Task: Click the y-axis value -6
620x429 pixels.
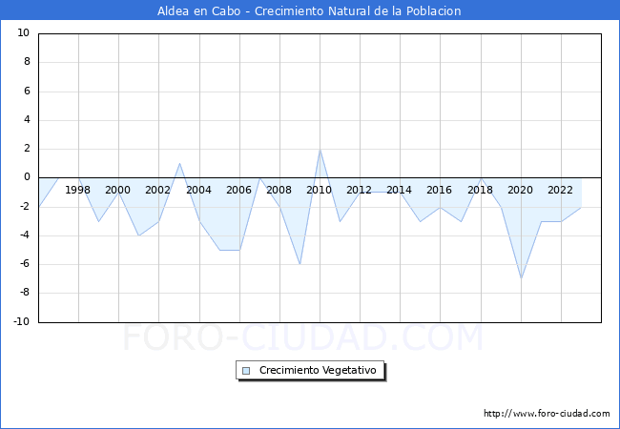Action: pos(25,264)
